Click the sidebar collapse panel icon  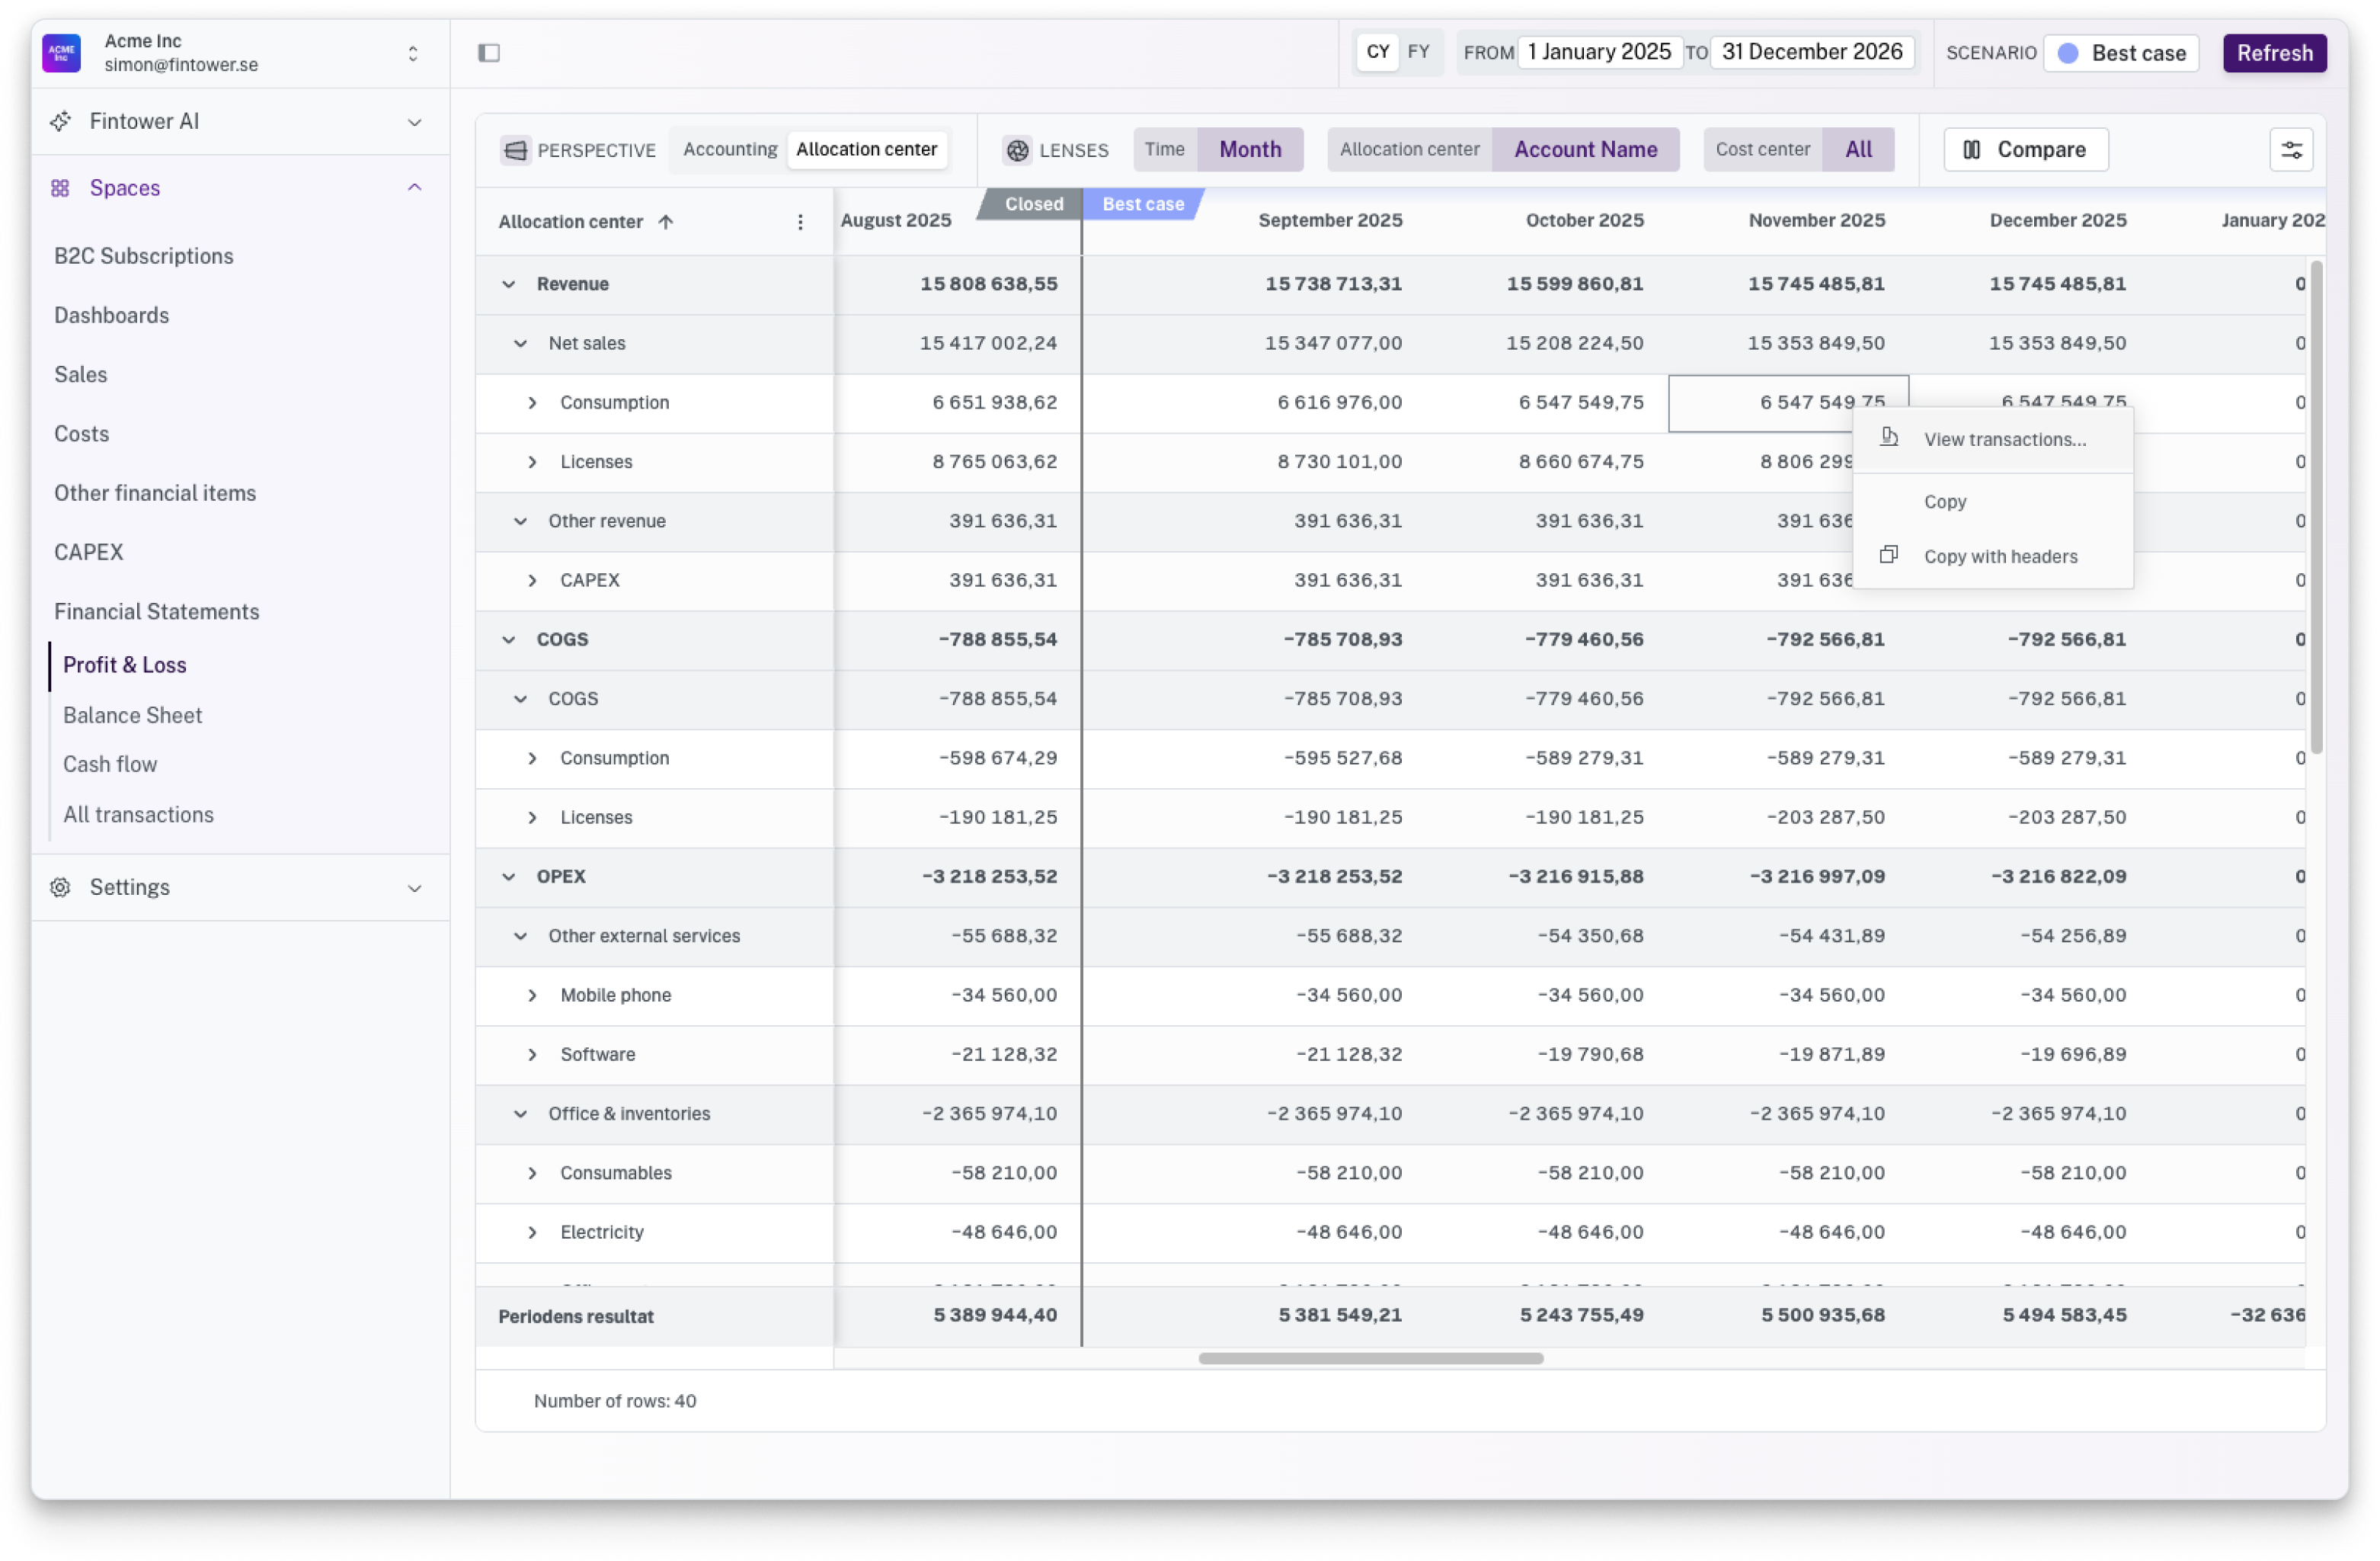489,52
